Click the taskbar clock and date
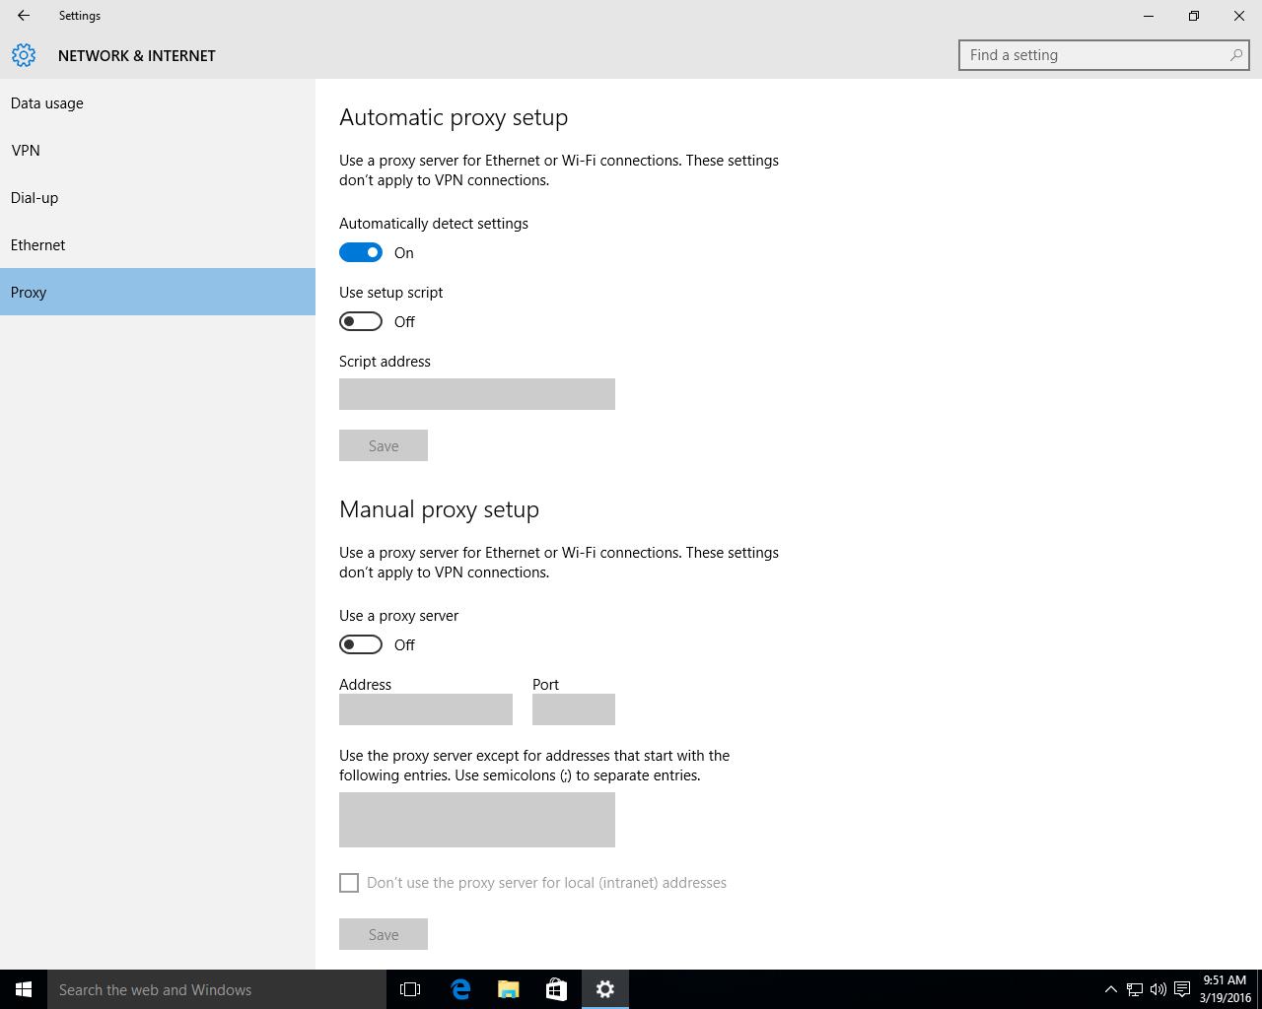This screenshot has width=1262, height=1009. coord(1225,989)
